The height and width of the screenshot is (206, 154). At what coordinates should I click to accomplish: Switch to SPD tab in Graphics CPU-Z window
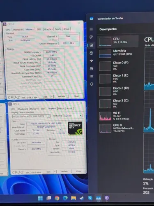coord(43,109)
